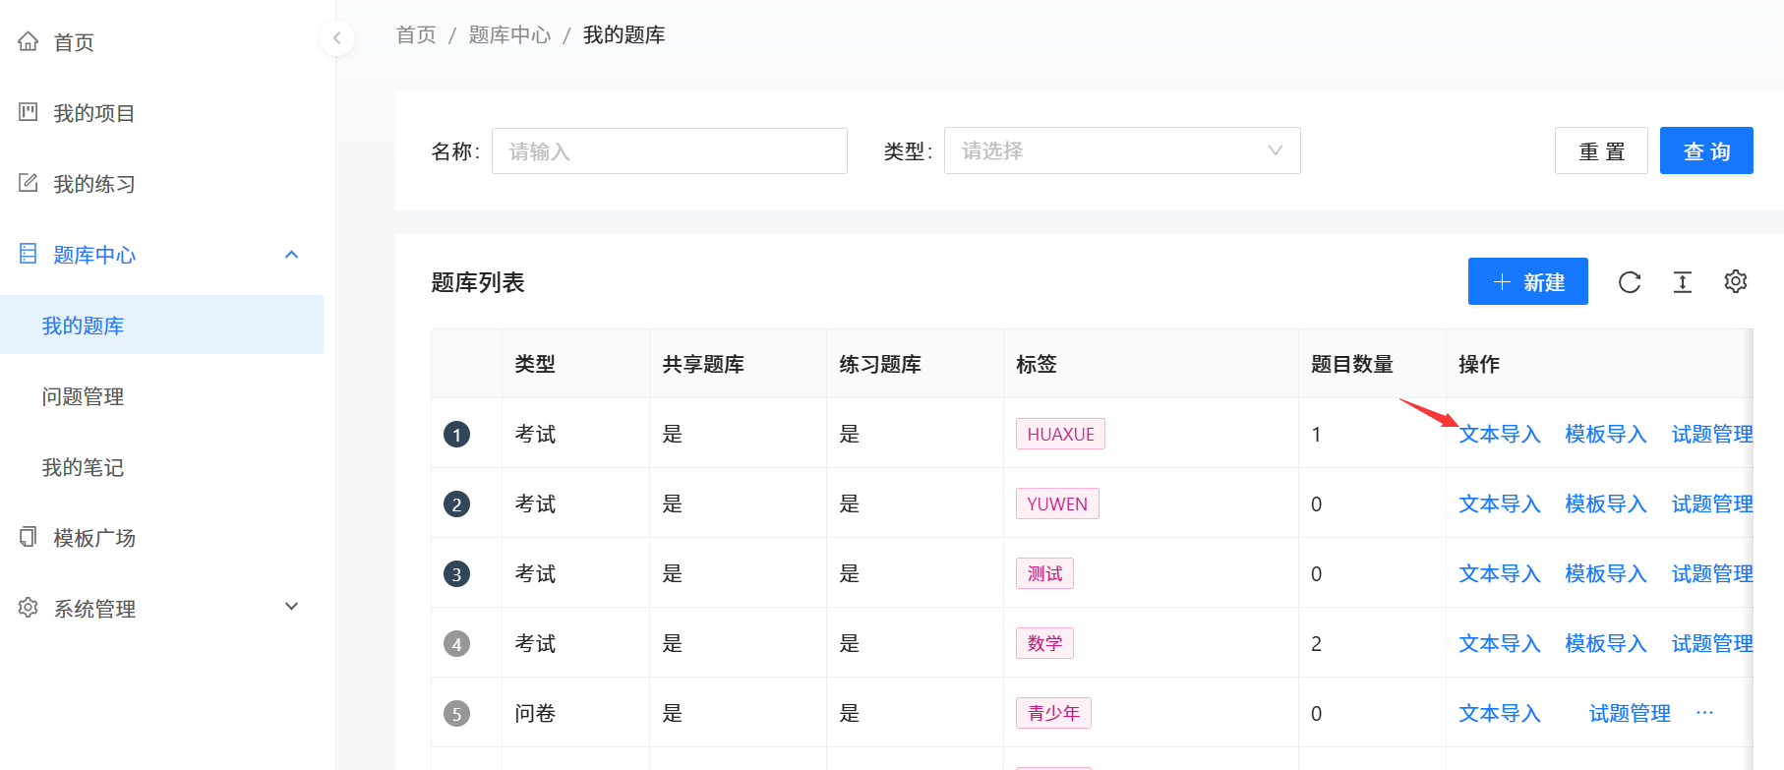1784x770 pixels.
Task: Click 试题管理 in the YUWEN row
Action: tap(1712, 503)
